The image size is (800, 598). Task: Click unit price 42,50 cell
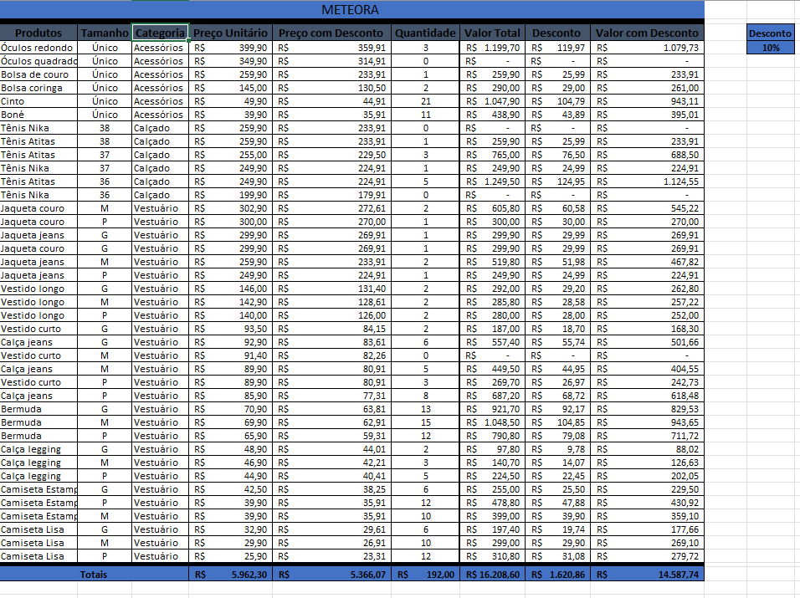231,489
